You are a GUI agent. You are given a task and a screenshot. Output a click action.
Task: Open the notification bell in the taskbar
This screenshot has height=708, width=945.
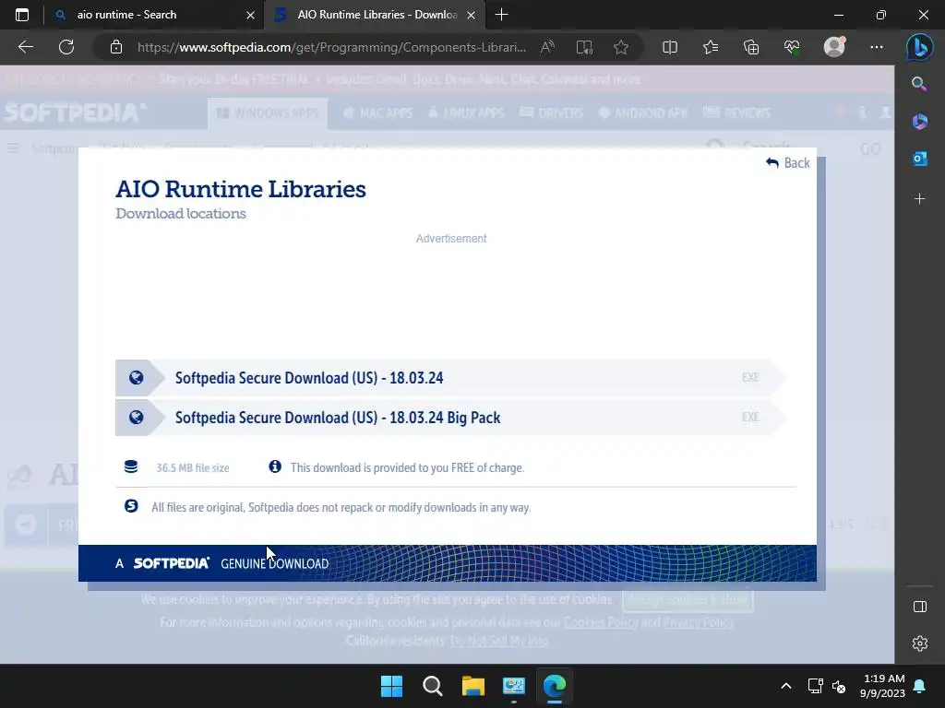pos(920,686)
